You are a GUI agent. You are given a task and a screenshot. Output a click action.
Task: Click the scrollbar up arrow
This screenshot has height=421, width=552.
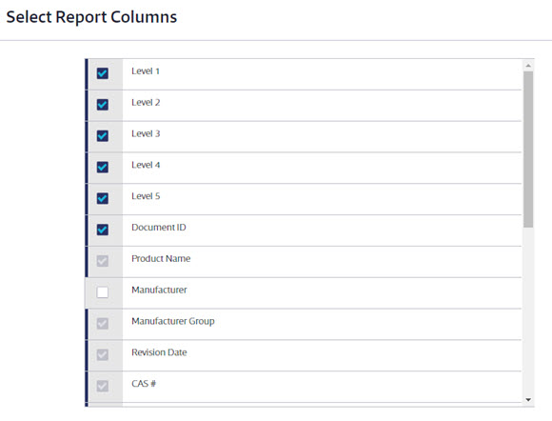pyautogui.click(x=528, y=66)
